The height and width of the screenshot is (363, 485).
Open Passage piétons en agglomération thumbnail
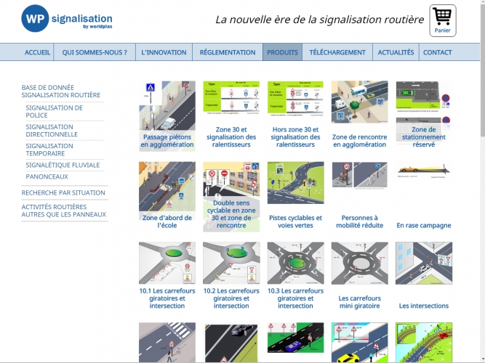click(x=167, y=115)
